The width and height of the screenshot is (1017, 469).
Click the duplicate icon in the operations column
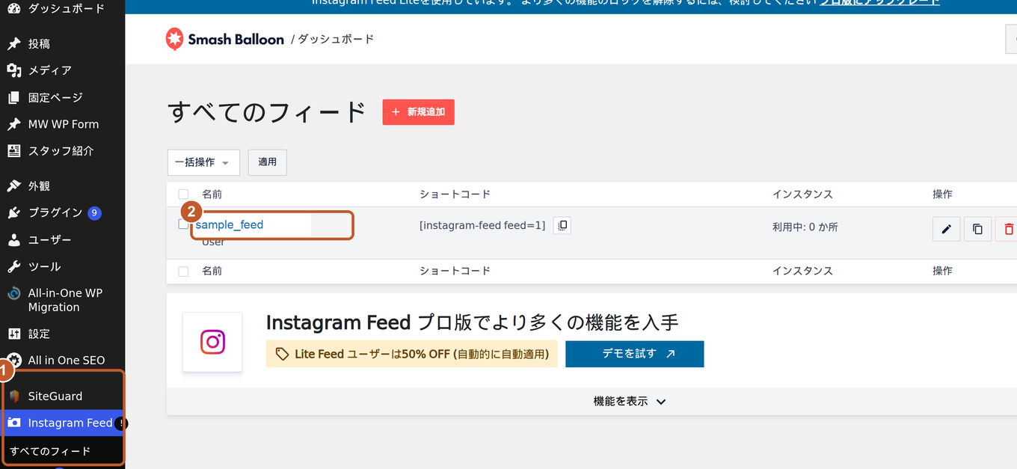click(x=977, y=229)
